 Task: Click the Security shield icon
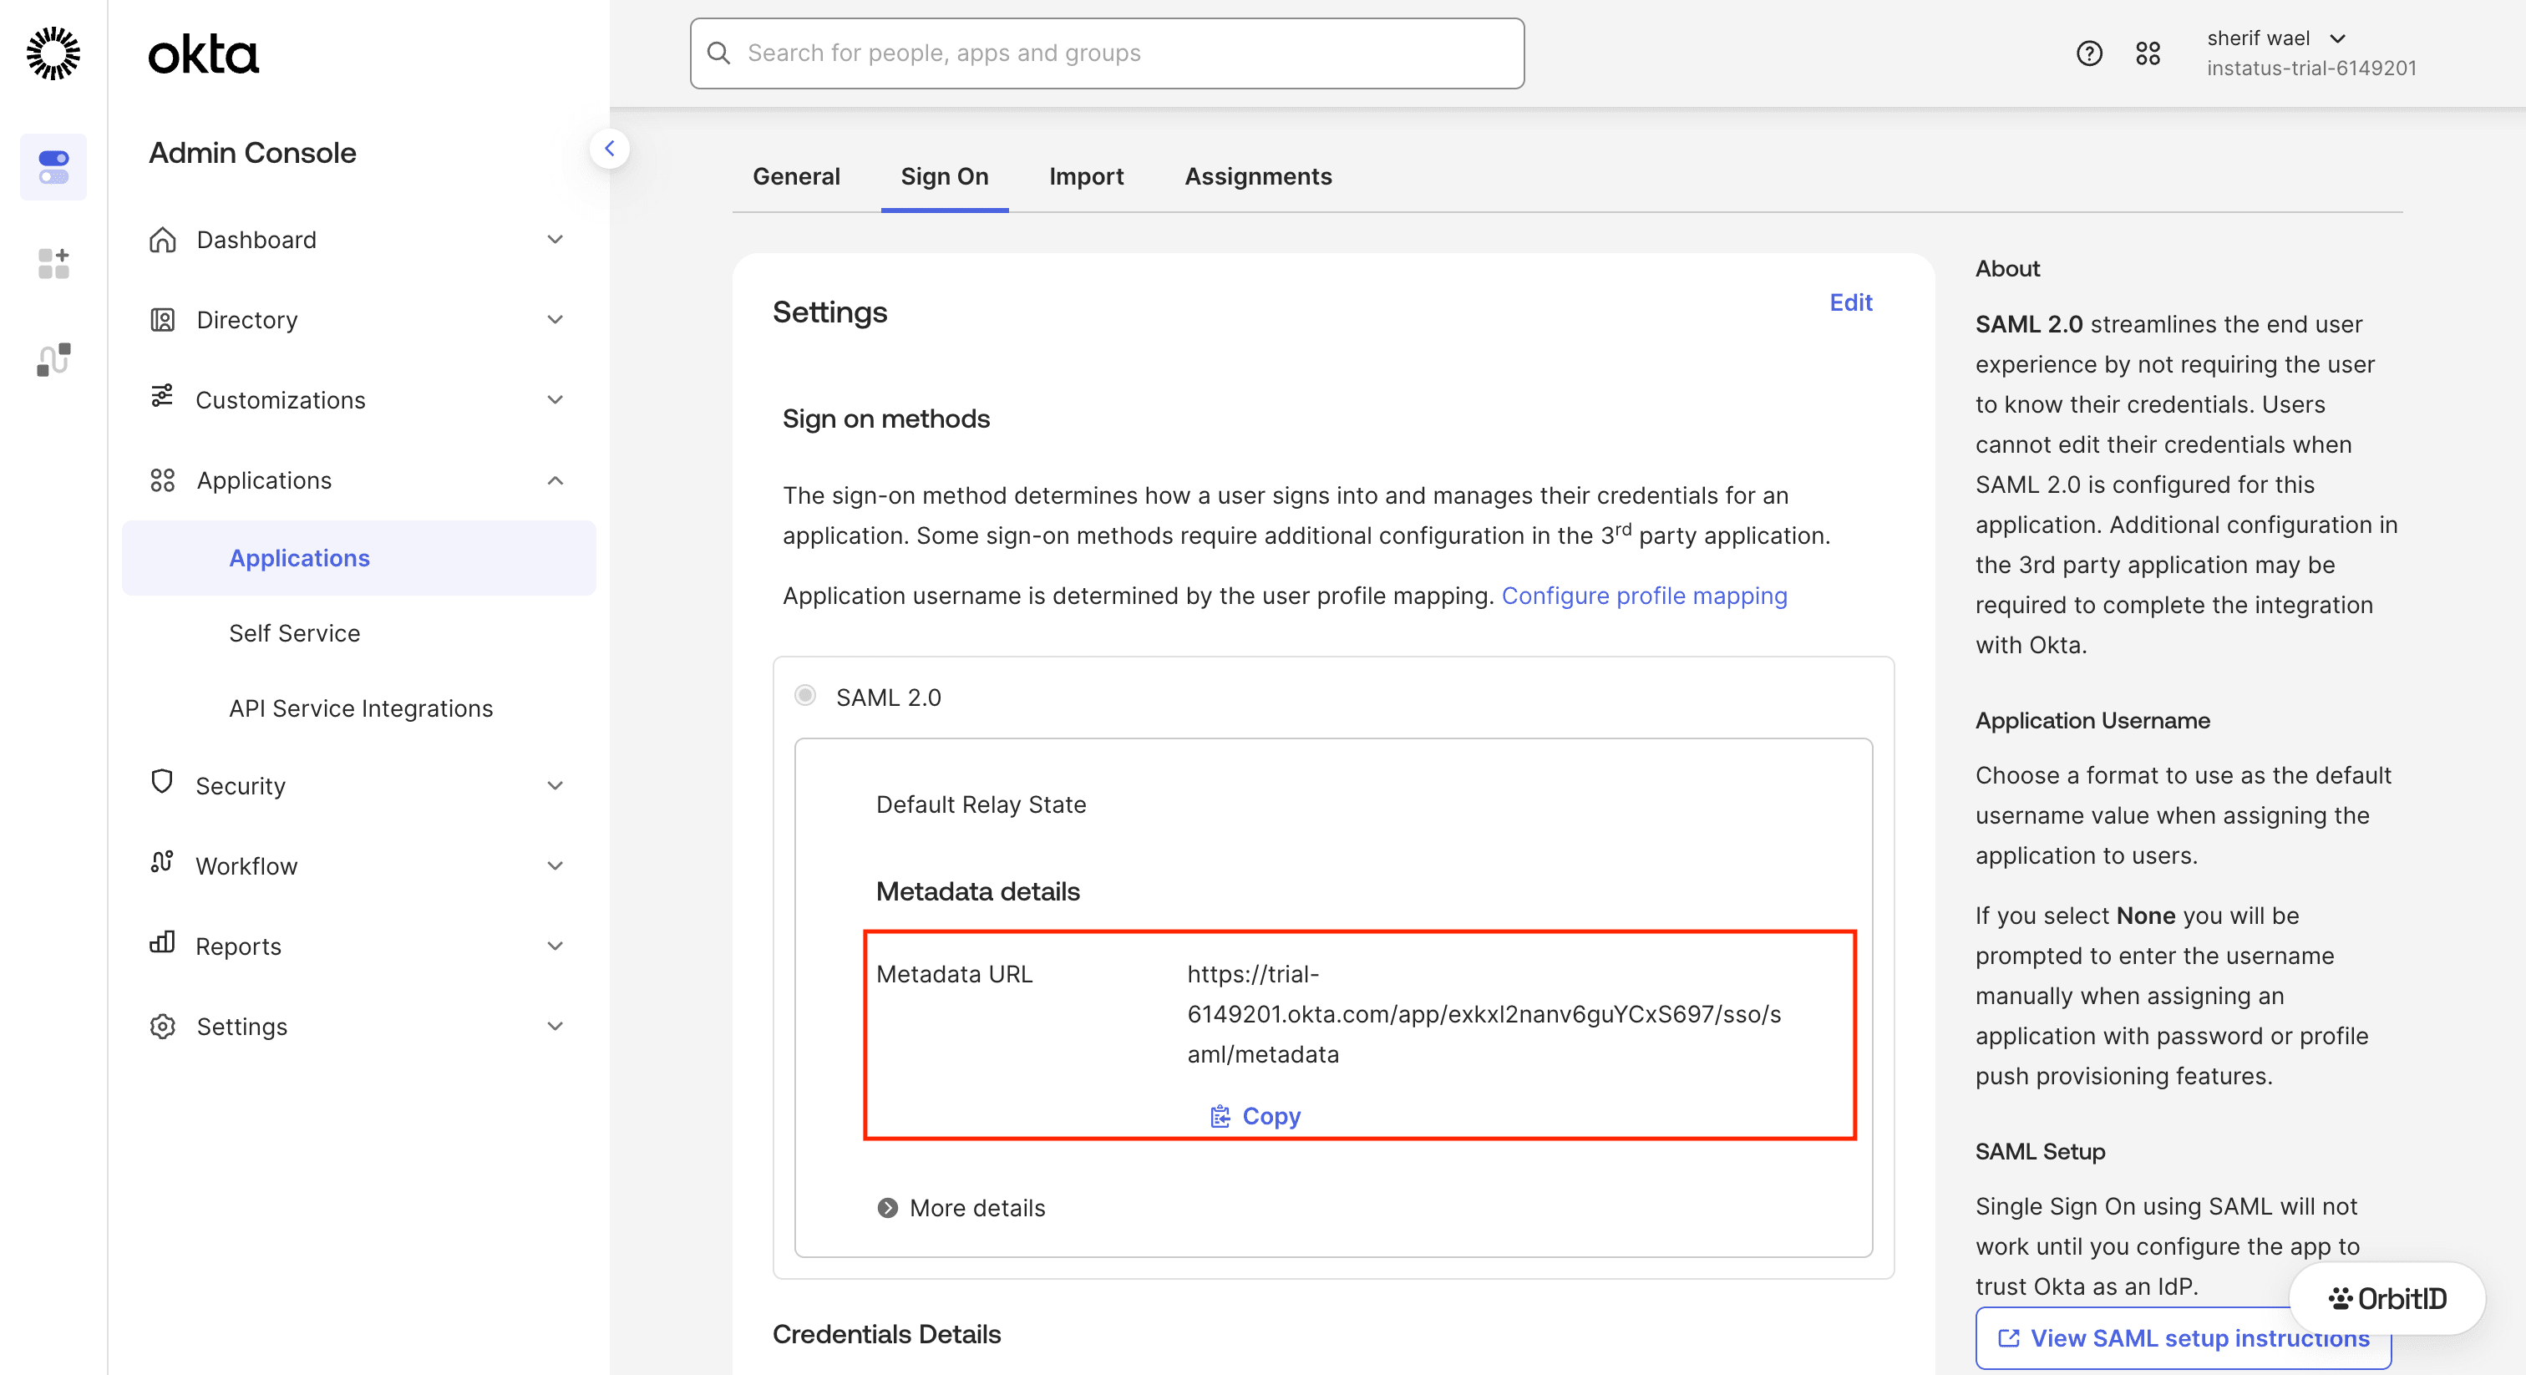coord(162,782)
